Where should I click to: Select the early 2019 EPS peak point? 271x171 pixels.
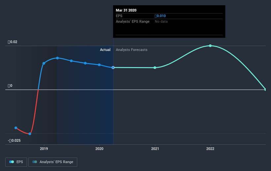click(57, 58)
